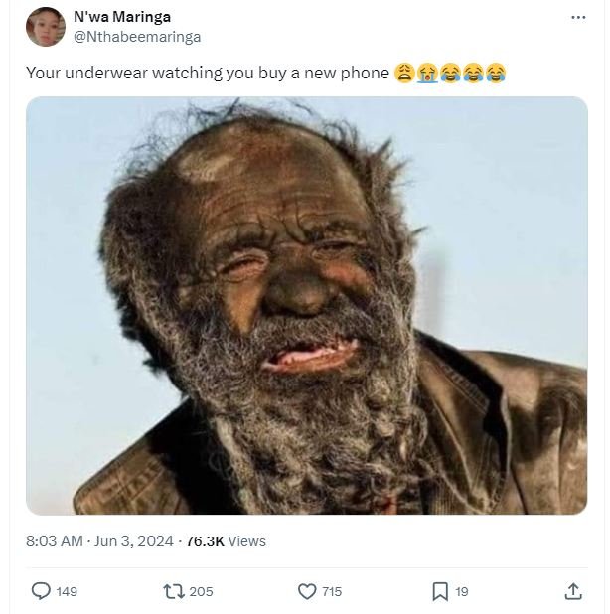
Task: Click the last laughing emoji in the tweet
Action: [495, 73]
